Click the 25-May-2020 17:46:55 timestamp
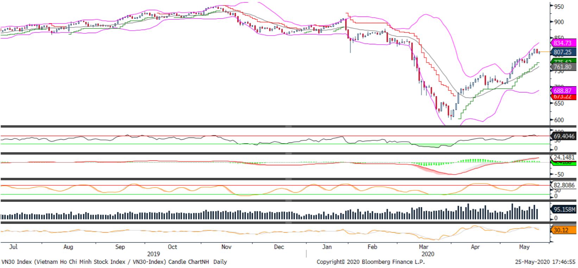Image resolution: width=578 pixels, height=268 pixels. point(545,262)
